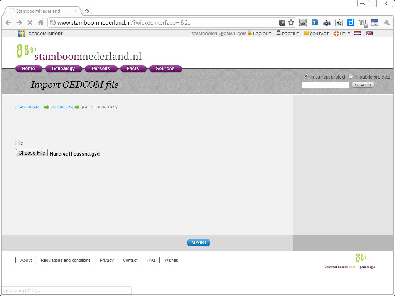Switch language with UK flag icon
Screen dimensions: 395x296
point(370,34)
